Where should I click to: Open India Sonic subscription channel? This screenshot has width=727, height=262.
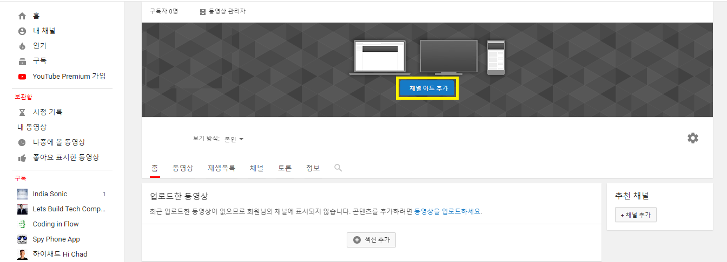pyautogui.click(x=50, y=194)
